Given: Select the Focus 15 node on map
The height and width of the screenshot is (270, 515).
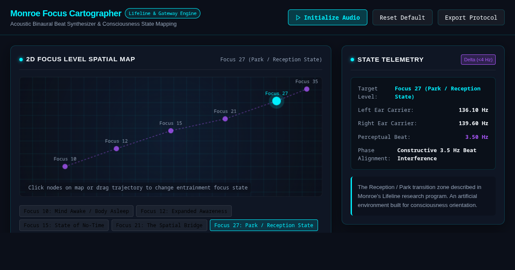Looking at the screenshot, I should click(171, 131).
